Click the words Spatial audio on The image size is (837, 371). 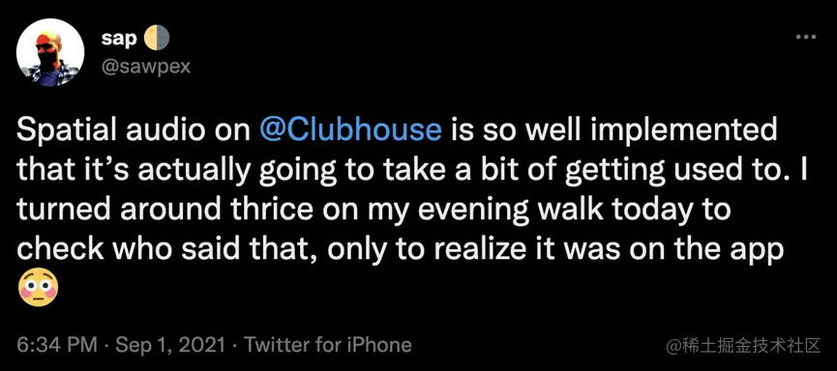point(134,130)
